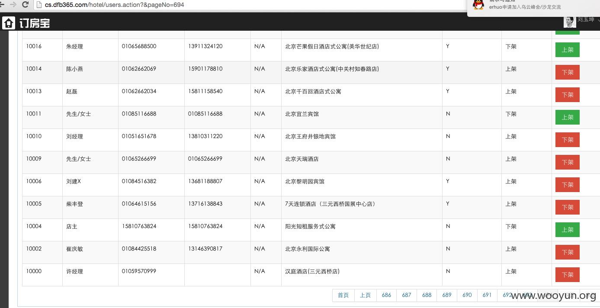Select mobile number 13681188807
Image resolution: width=600 pixels, height=308 pixels.
coord(205,181)
